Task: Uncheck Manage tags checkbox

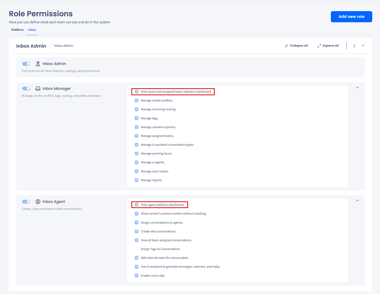Action: [137, 118]
